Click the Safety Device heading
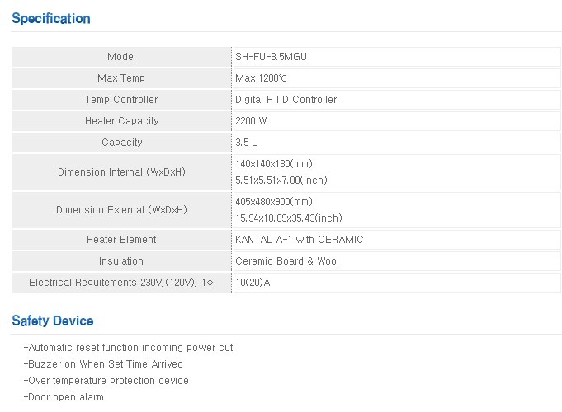This screenshot has height=412, width=562. [x=53, y=321]
